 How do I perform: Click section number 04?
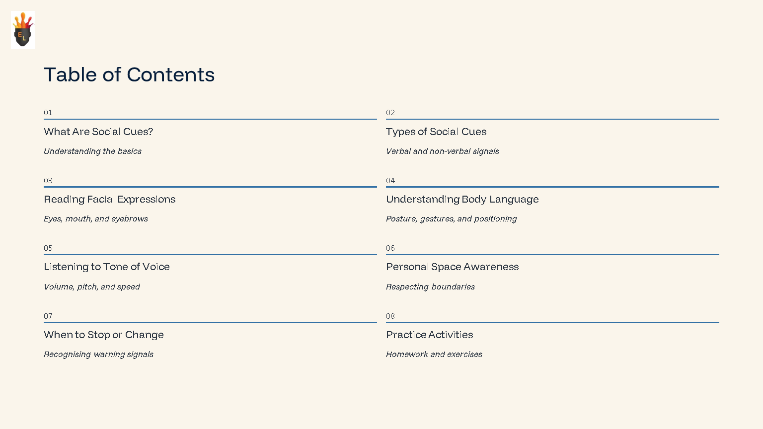point(390,181)
